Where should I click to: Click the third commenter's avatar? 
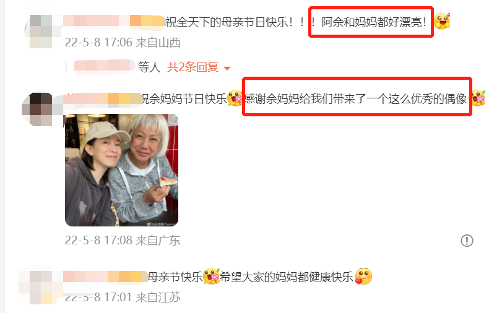click(37, 286)
